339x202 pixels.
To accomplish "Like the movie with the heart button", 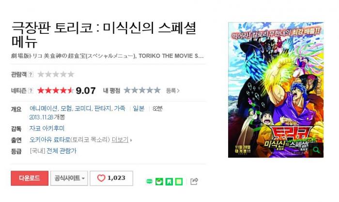I will pyautogui.click(x=111, y=178).
